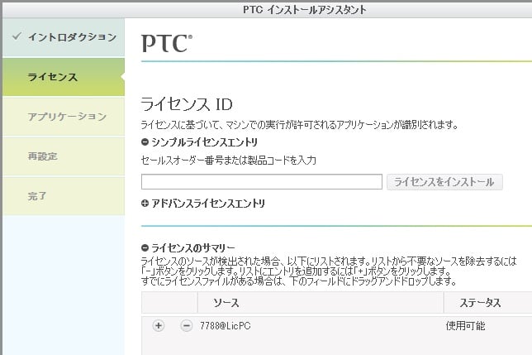This screenshot has width=532, height=355.
Task: Click the ライセンスをインストール button
Action: pyautogui.click(x=444, y=182)
